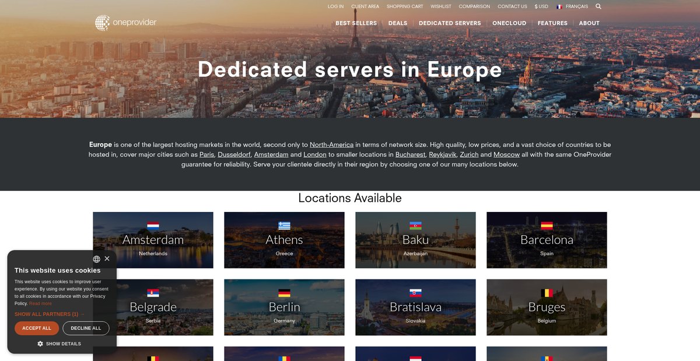This screenshot has width=700, height=361.
Task: Go to Client Area
Action: 365,6
